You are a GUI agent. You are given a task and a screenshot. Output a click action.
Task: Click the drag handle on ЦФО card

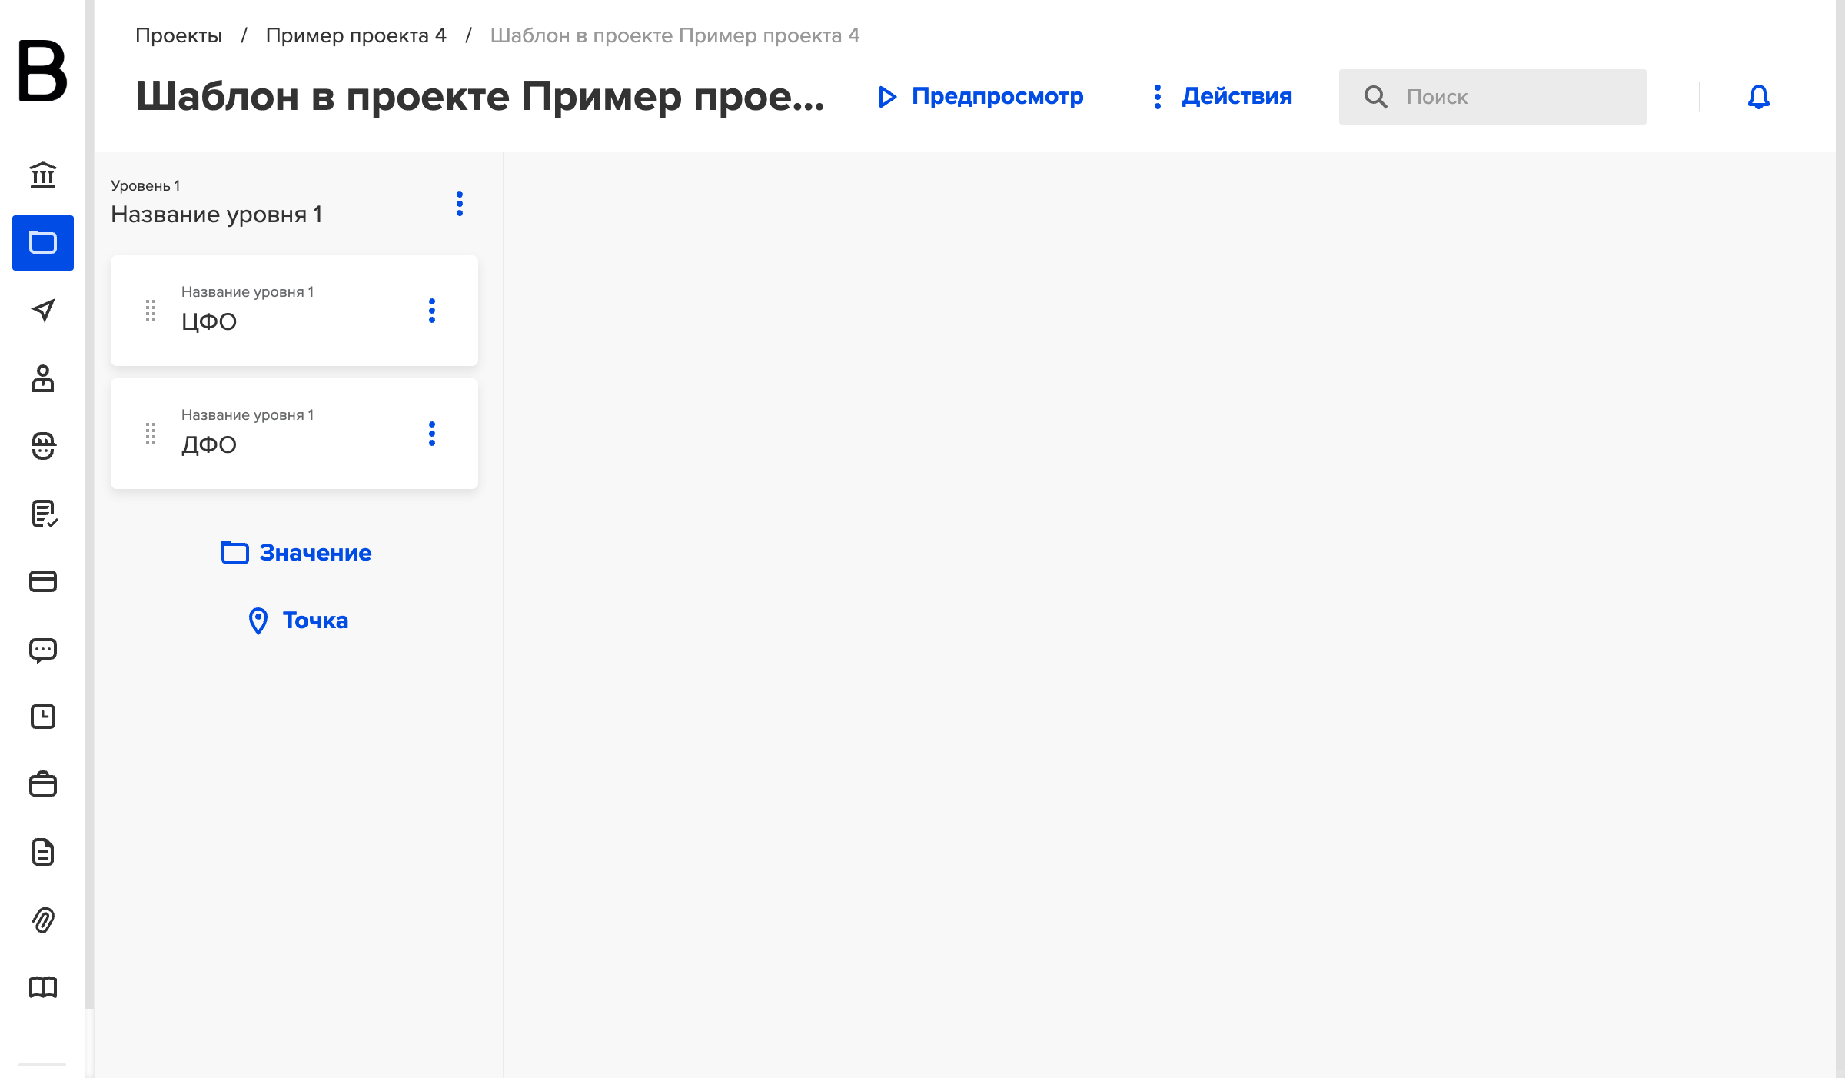click(151, 311)
